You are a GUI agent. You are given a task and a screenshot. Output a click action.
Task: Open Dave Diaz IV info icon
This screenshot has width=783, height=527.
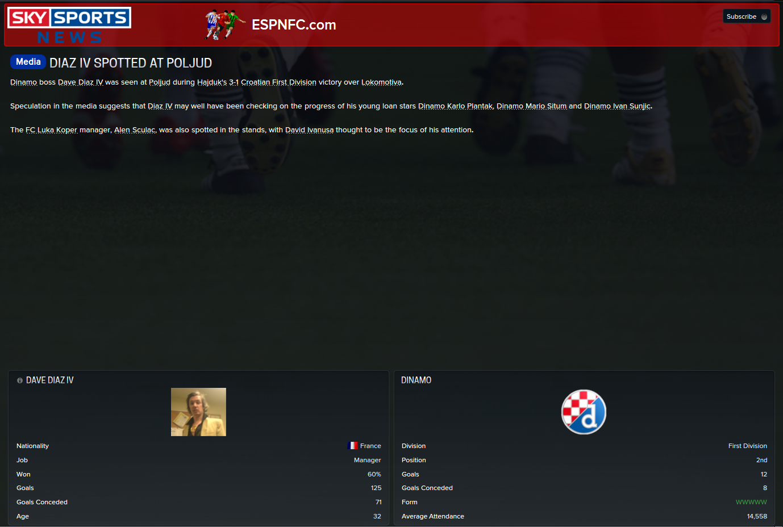click(20, 380)
